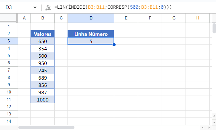Select column B header

[x=43, y=18]
